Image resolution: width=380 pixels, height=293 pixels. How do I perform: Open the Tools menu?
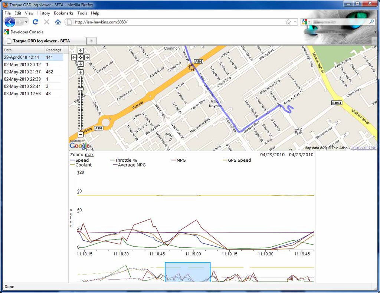82,13
